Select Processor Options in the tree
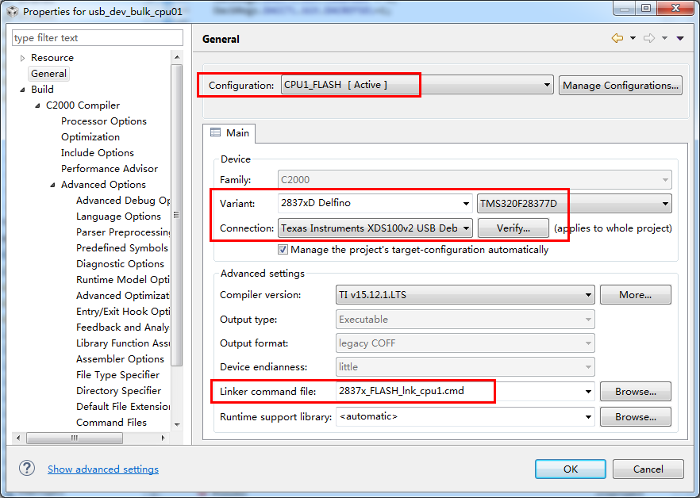The height and width of the screenshot is (498, 700). (103, 121)
